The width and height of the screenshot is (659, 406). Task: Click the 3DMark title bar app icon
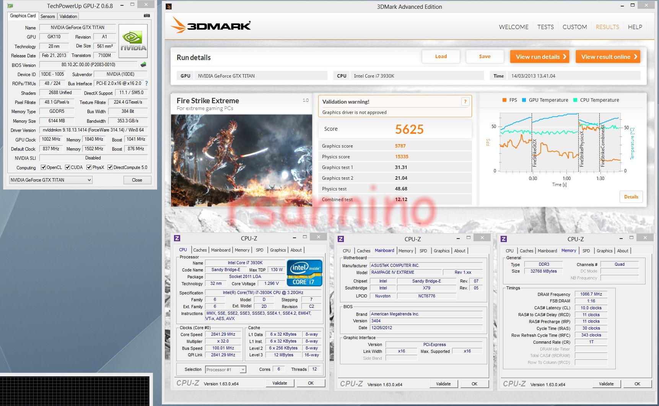point(169,6)
